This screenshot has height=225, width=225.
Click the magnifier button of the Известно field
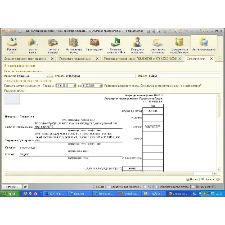coord(52,76)
